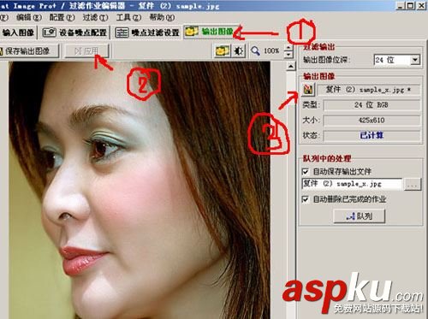Click the image scrollbar up arrow
This screenshot has height=319, width=428.
point(291,67)
